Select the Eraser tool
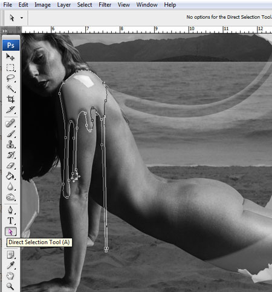This screenshot has width=272, height=292. coord(10,165)
